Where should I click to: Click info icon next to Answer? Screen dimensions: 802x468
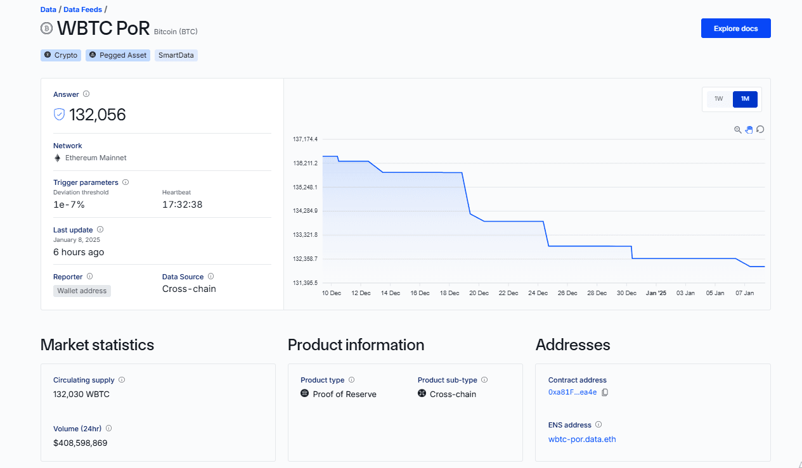click(86, 94)
